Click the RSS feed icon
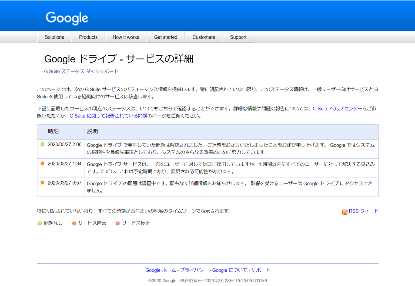The image size is (415, 286). click(x=345, y=212)
